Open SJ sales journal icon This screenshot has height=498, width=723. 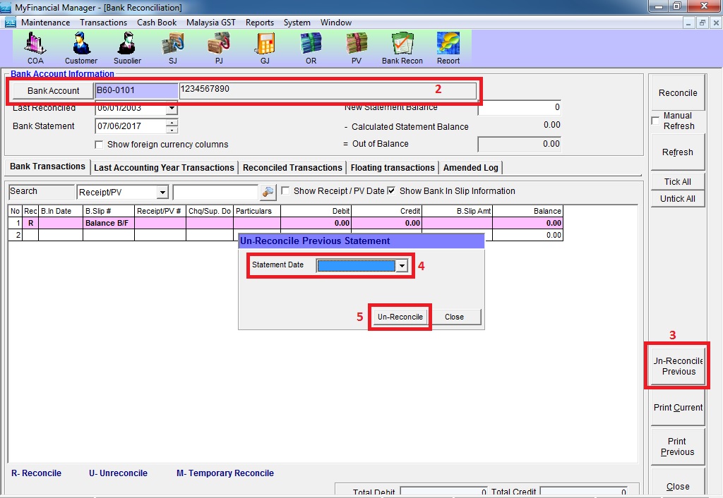(173, 47)
